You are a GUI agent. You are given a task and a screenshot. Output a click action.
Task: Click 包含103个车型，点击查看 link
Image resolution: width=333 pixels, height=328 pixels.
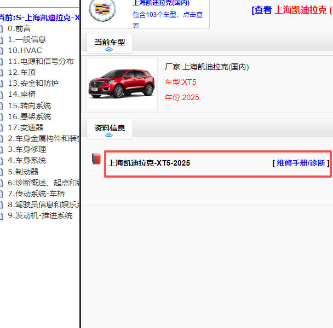pyautogui.click(x=168, y=20)
